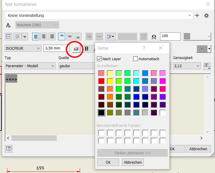This screenshot has height=173, width=215.
Task: Add a new preset with plus icon
Action: pos(197,15)
